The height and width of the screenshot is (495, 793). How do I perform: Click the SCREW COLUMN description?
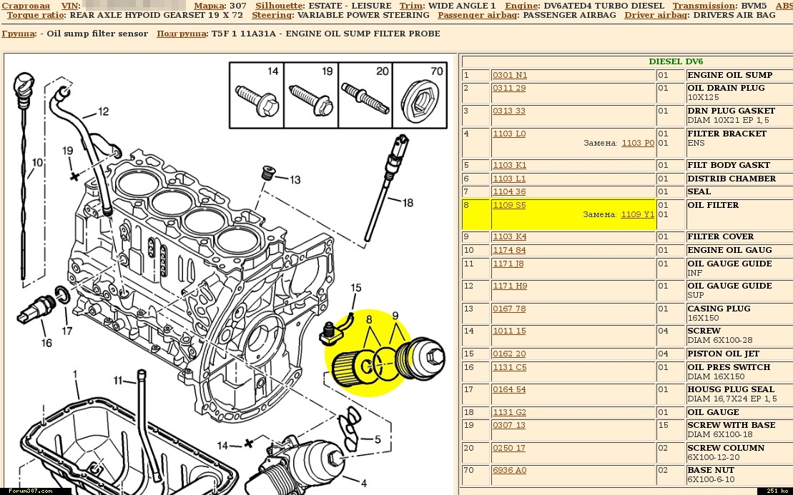726,448
